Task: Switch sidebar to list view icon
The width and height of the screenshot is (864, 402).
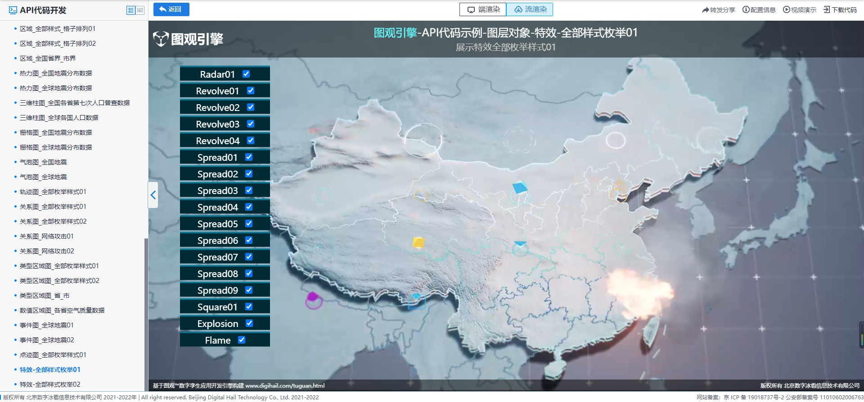Action: coord(131,10)
